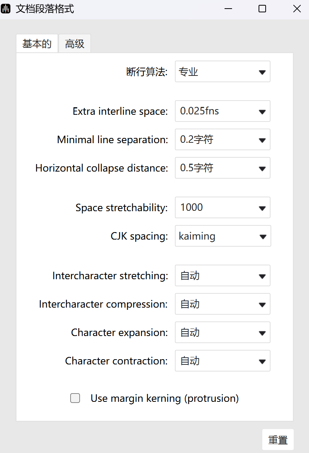Click the app icon in title bar

pyautogui.click(x=6, y=9)
